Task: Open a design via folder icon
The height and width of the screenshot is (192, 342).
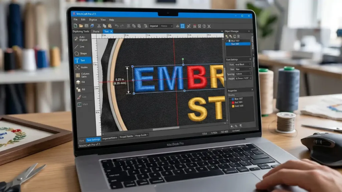Action: coord(81,26)
